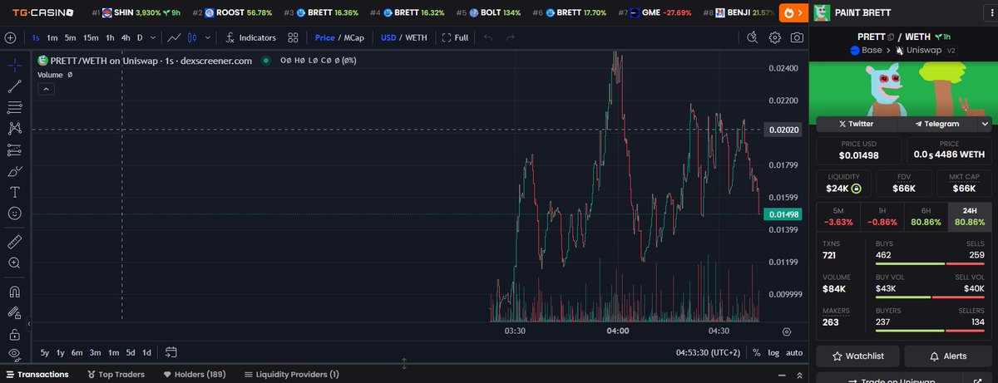This screenshot has width=998, height=383.
Task: Select the 5M price change period
Action: click(837, 216)
